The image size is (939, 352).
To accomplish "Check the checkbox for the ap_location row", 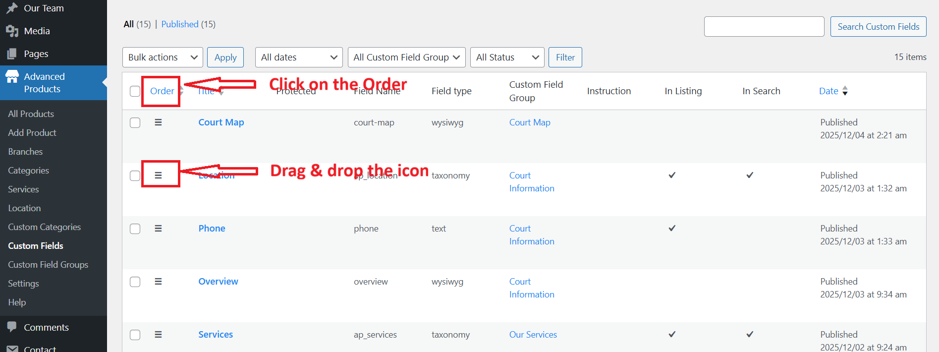I will point(135,176).
